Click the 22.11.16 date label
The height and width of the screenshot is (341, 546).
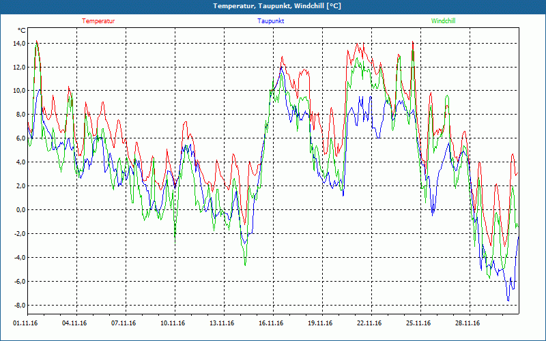coord(369,323)
